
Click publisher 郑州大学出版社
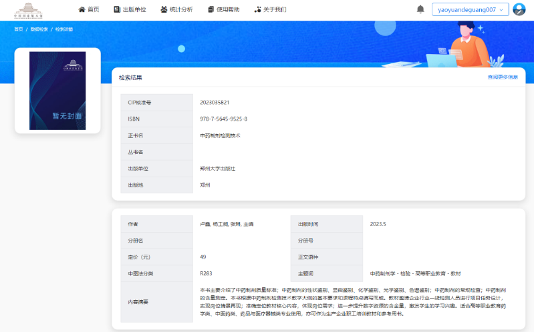click(218, 169)
